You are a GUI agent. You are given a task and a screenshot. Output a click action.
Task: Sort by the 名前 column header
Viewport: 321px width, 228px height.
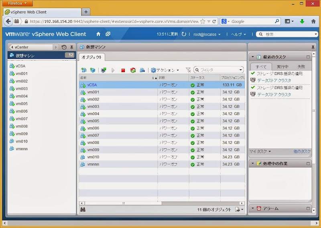(118, 78)
